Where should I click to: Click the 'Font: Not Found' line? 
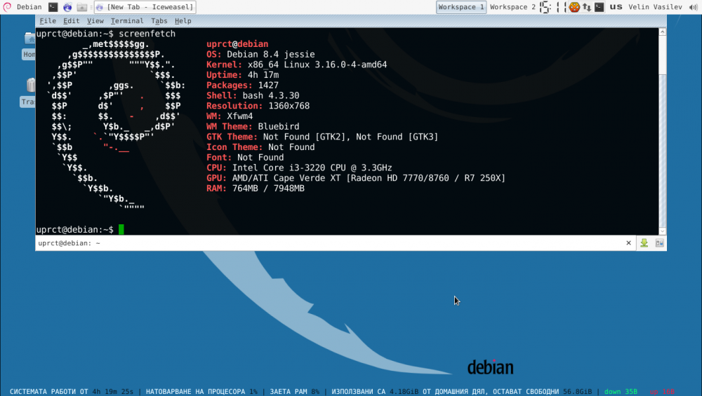[x=245, y=157]
